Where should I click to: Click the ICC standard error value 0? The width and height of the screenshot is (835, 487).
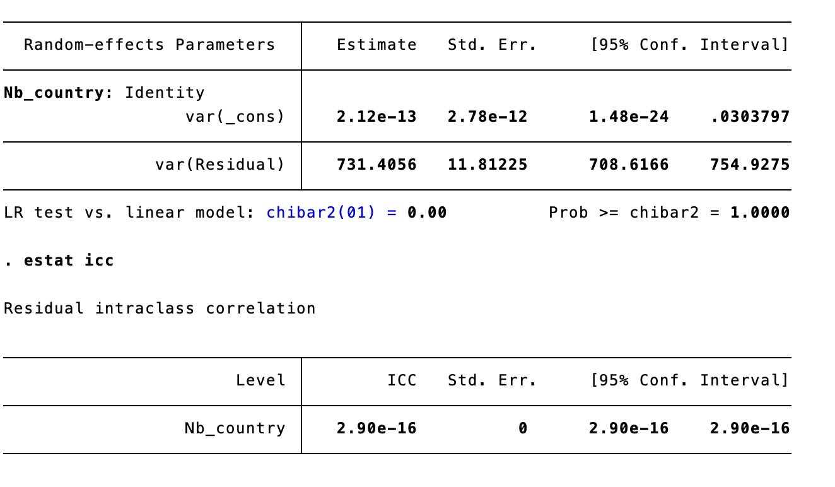[522, 428]
